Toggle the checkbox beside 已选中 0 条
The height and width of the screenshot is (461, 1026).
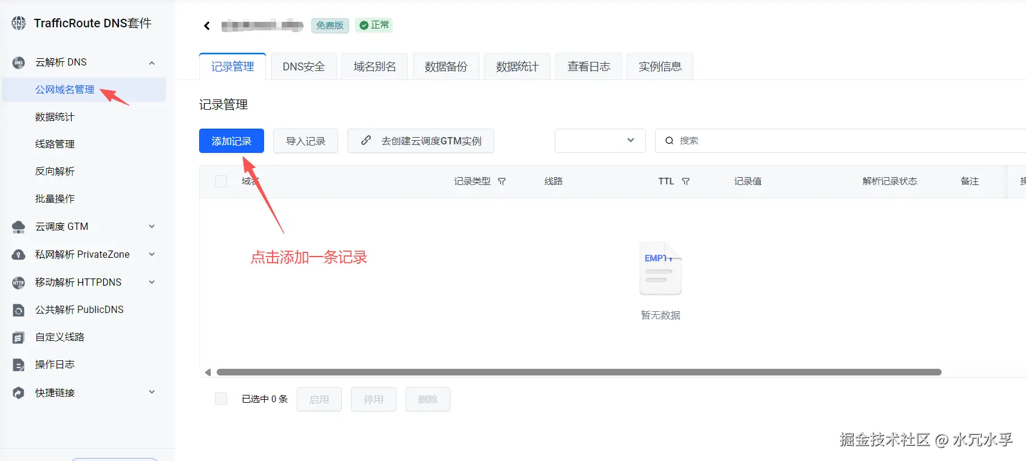coord(221,399)
